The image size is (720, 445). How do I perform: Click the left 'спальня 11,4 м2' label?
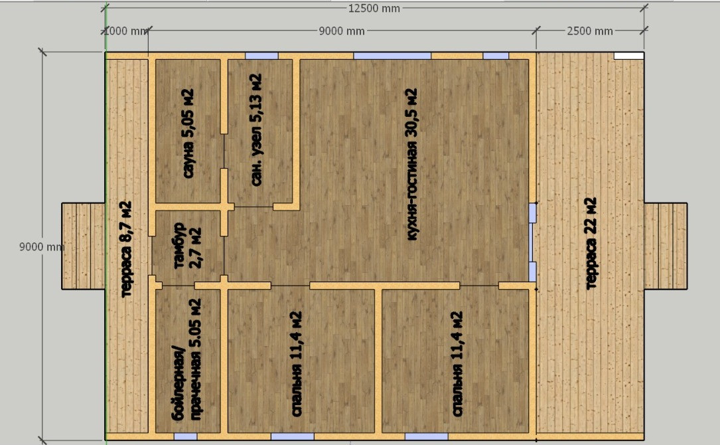tap(296, 364)
